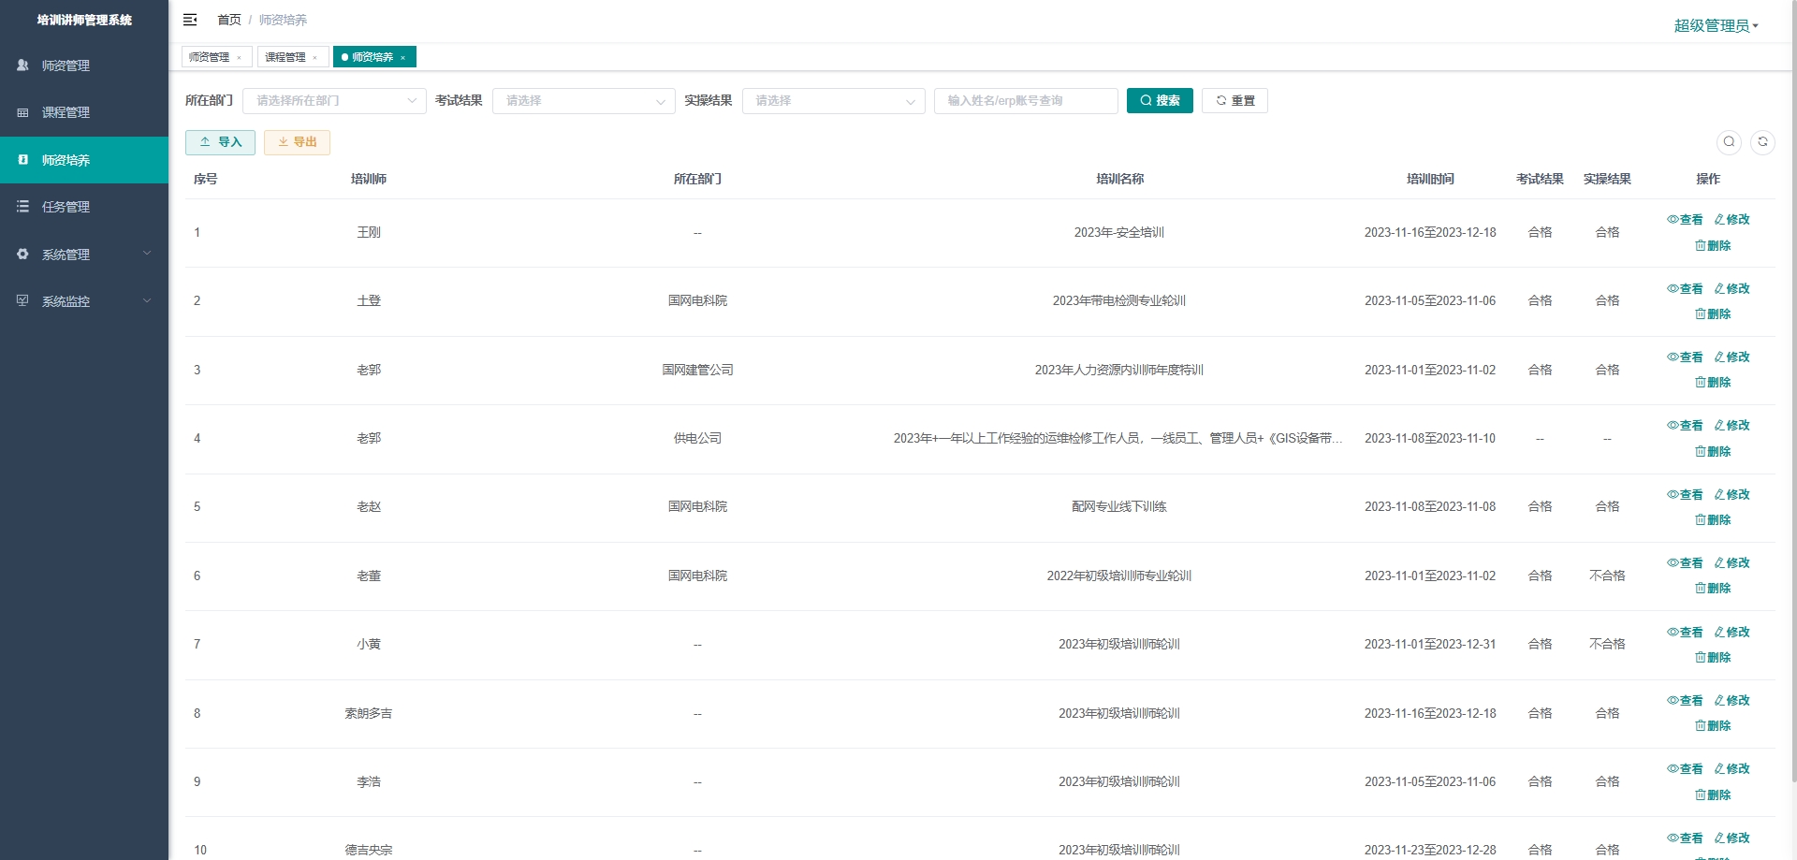The image size is (1797, 860).
Task: Delete the 土登 row
Action: click(x=1713, y=314)
